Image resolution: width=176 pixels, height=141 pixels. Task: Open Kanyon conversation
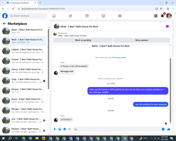tap(24, 91)
